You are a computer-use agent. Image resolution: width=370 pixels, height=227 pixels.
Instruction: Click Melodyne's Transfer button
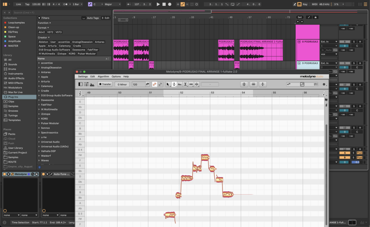(x=105, y=84)
